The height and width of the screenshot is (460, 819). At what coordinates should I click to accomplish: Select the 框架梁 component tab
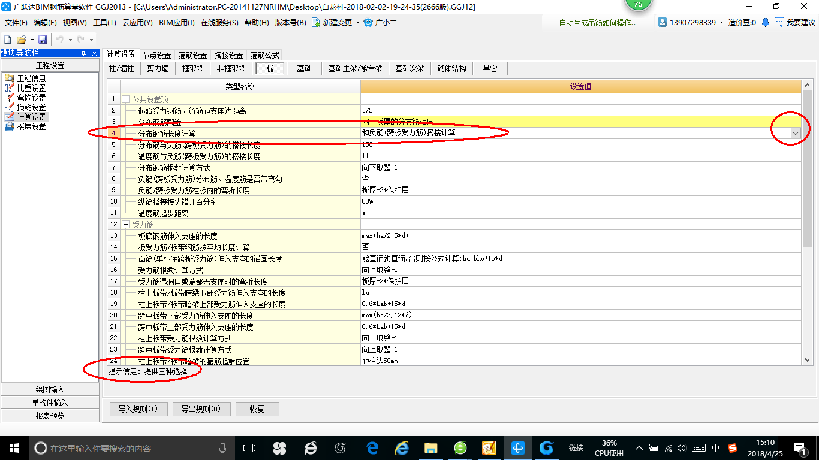[x=193, y=68]
